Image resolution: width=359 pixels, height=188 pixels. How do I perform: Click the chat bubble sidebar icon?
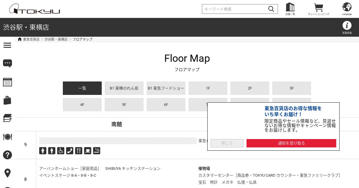point(7,63)
